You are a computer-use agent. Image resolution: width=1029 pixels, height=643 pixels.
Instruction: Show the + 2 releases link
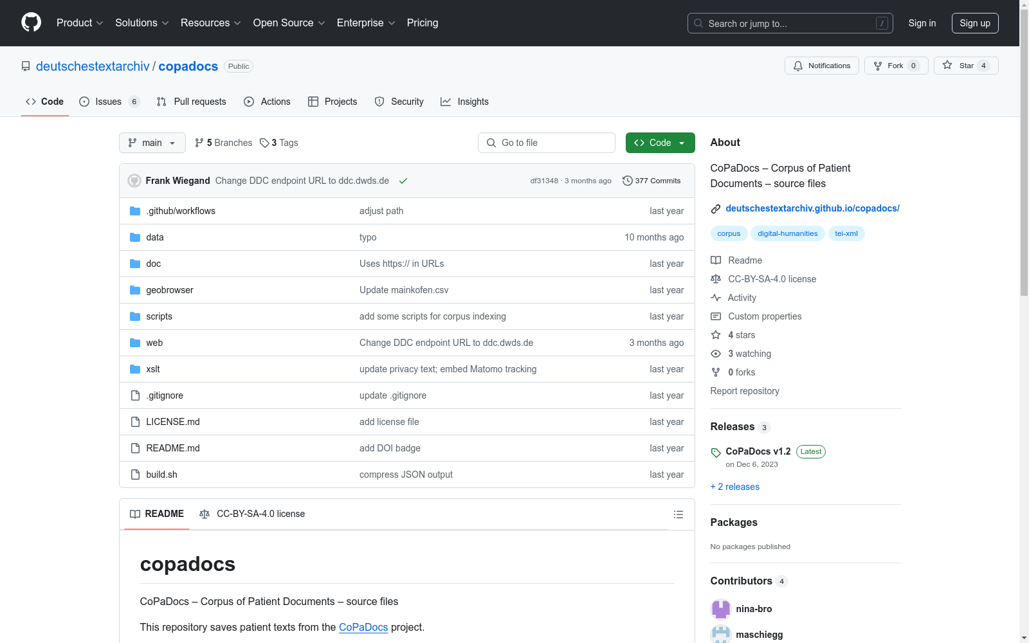click(x=735, y=487)
